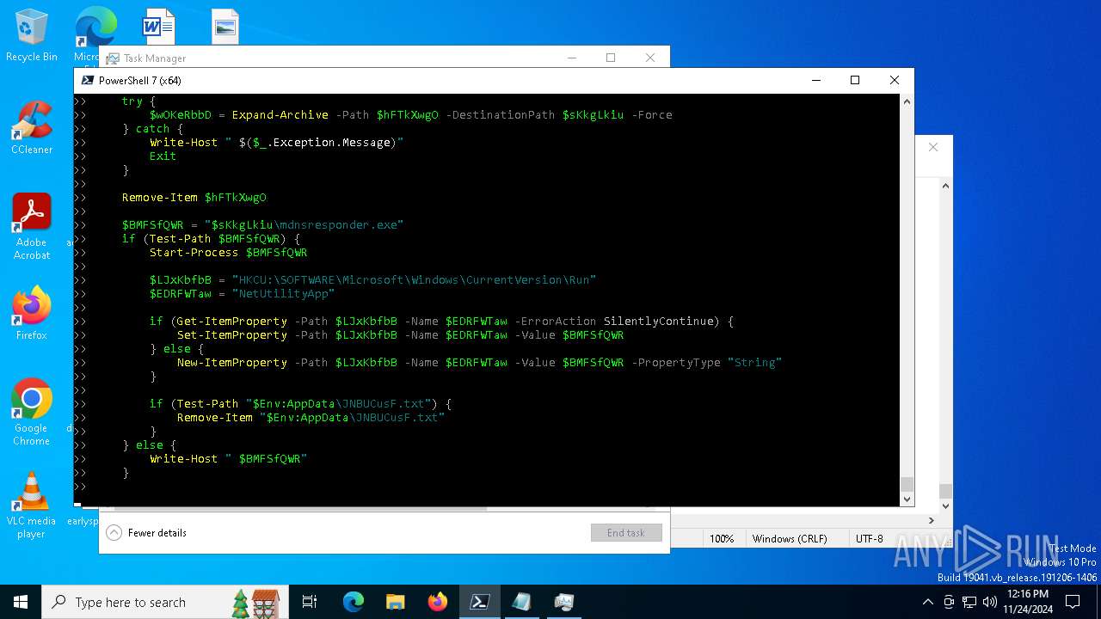Click the End task button
This screenshot has width=1101, height=619.
(x=626, y=533)
